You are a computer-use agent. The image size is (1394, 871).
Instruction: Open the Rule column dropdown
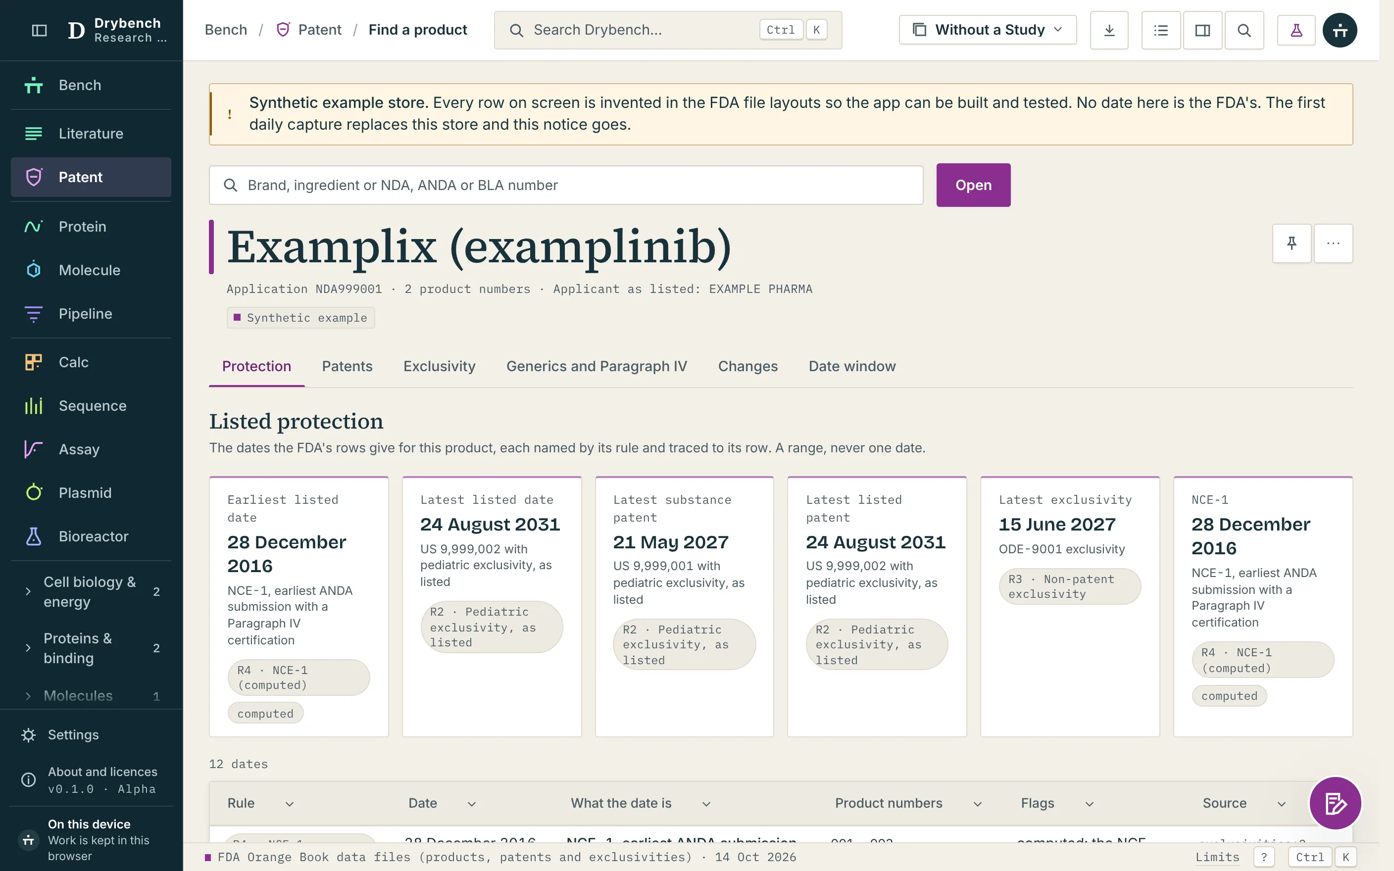289,804
